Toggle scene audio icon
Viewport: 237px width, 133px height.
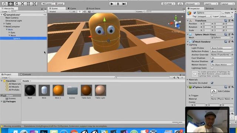(84, 11)
